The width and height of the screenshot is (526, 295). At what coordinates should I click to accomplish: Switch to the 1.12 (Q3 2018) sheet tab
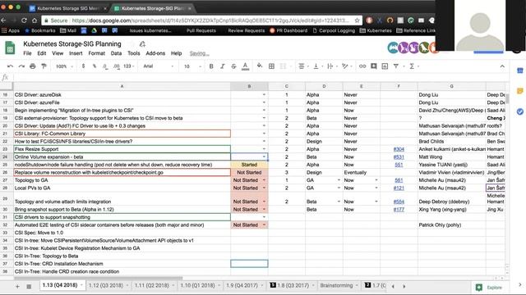click(x=106, y=285)
